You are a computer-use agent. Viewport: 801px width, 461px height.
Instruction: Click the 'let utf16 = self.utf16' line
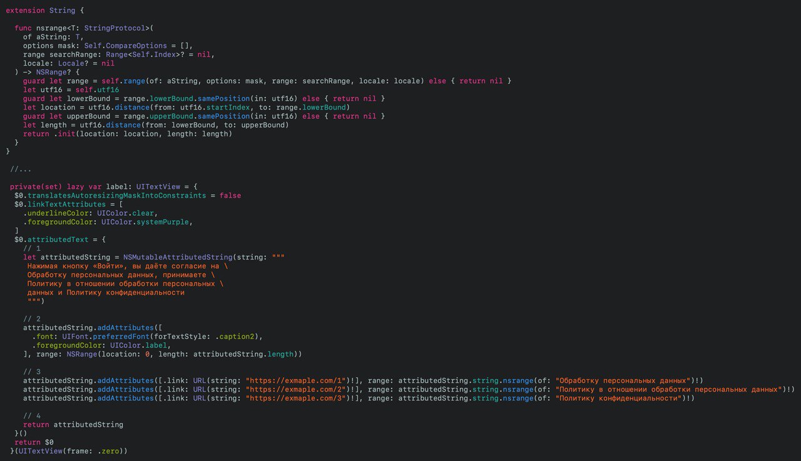tap(71, 89)
